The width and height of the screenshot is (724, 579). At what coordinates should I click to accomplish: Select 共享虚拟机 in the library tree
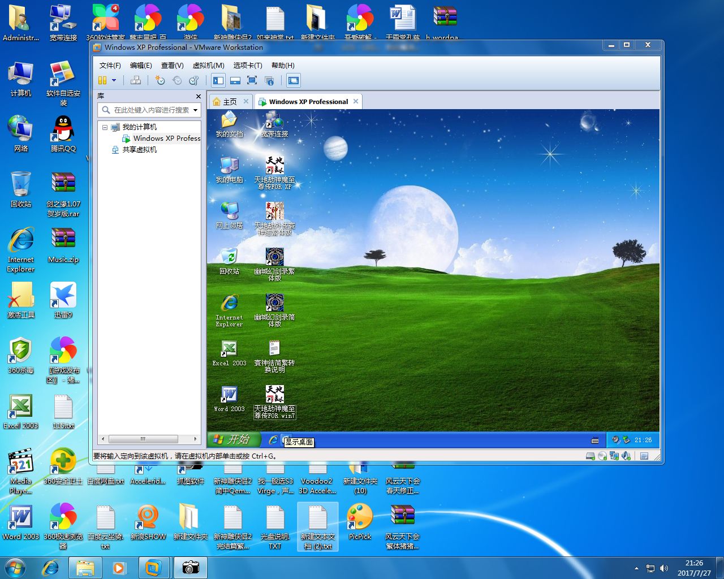point(135,150)
